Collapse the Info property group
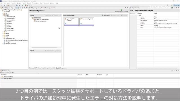Viewport: 180px width, 101px height. (138, 15)
